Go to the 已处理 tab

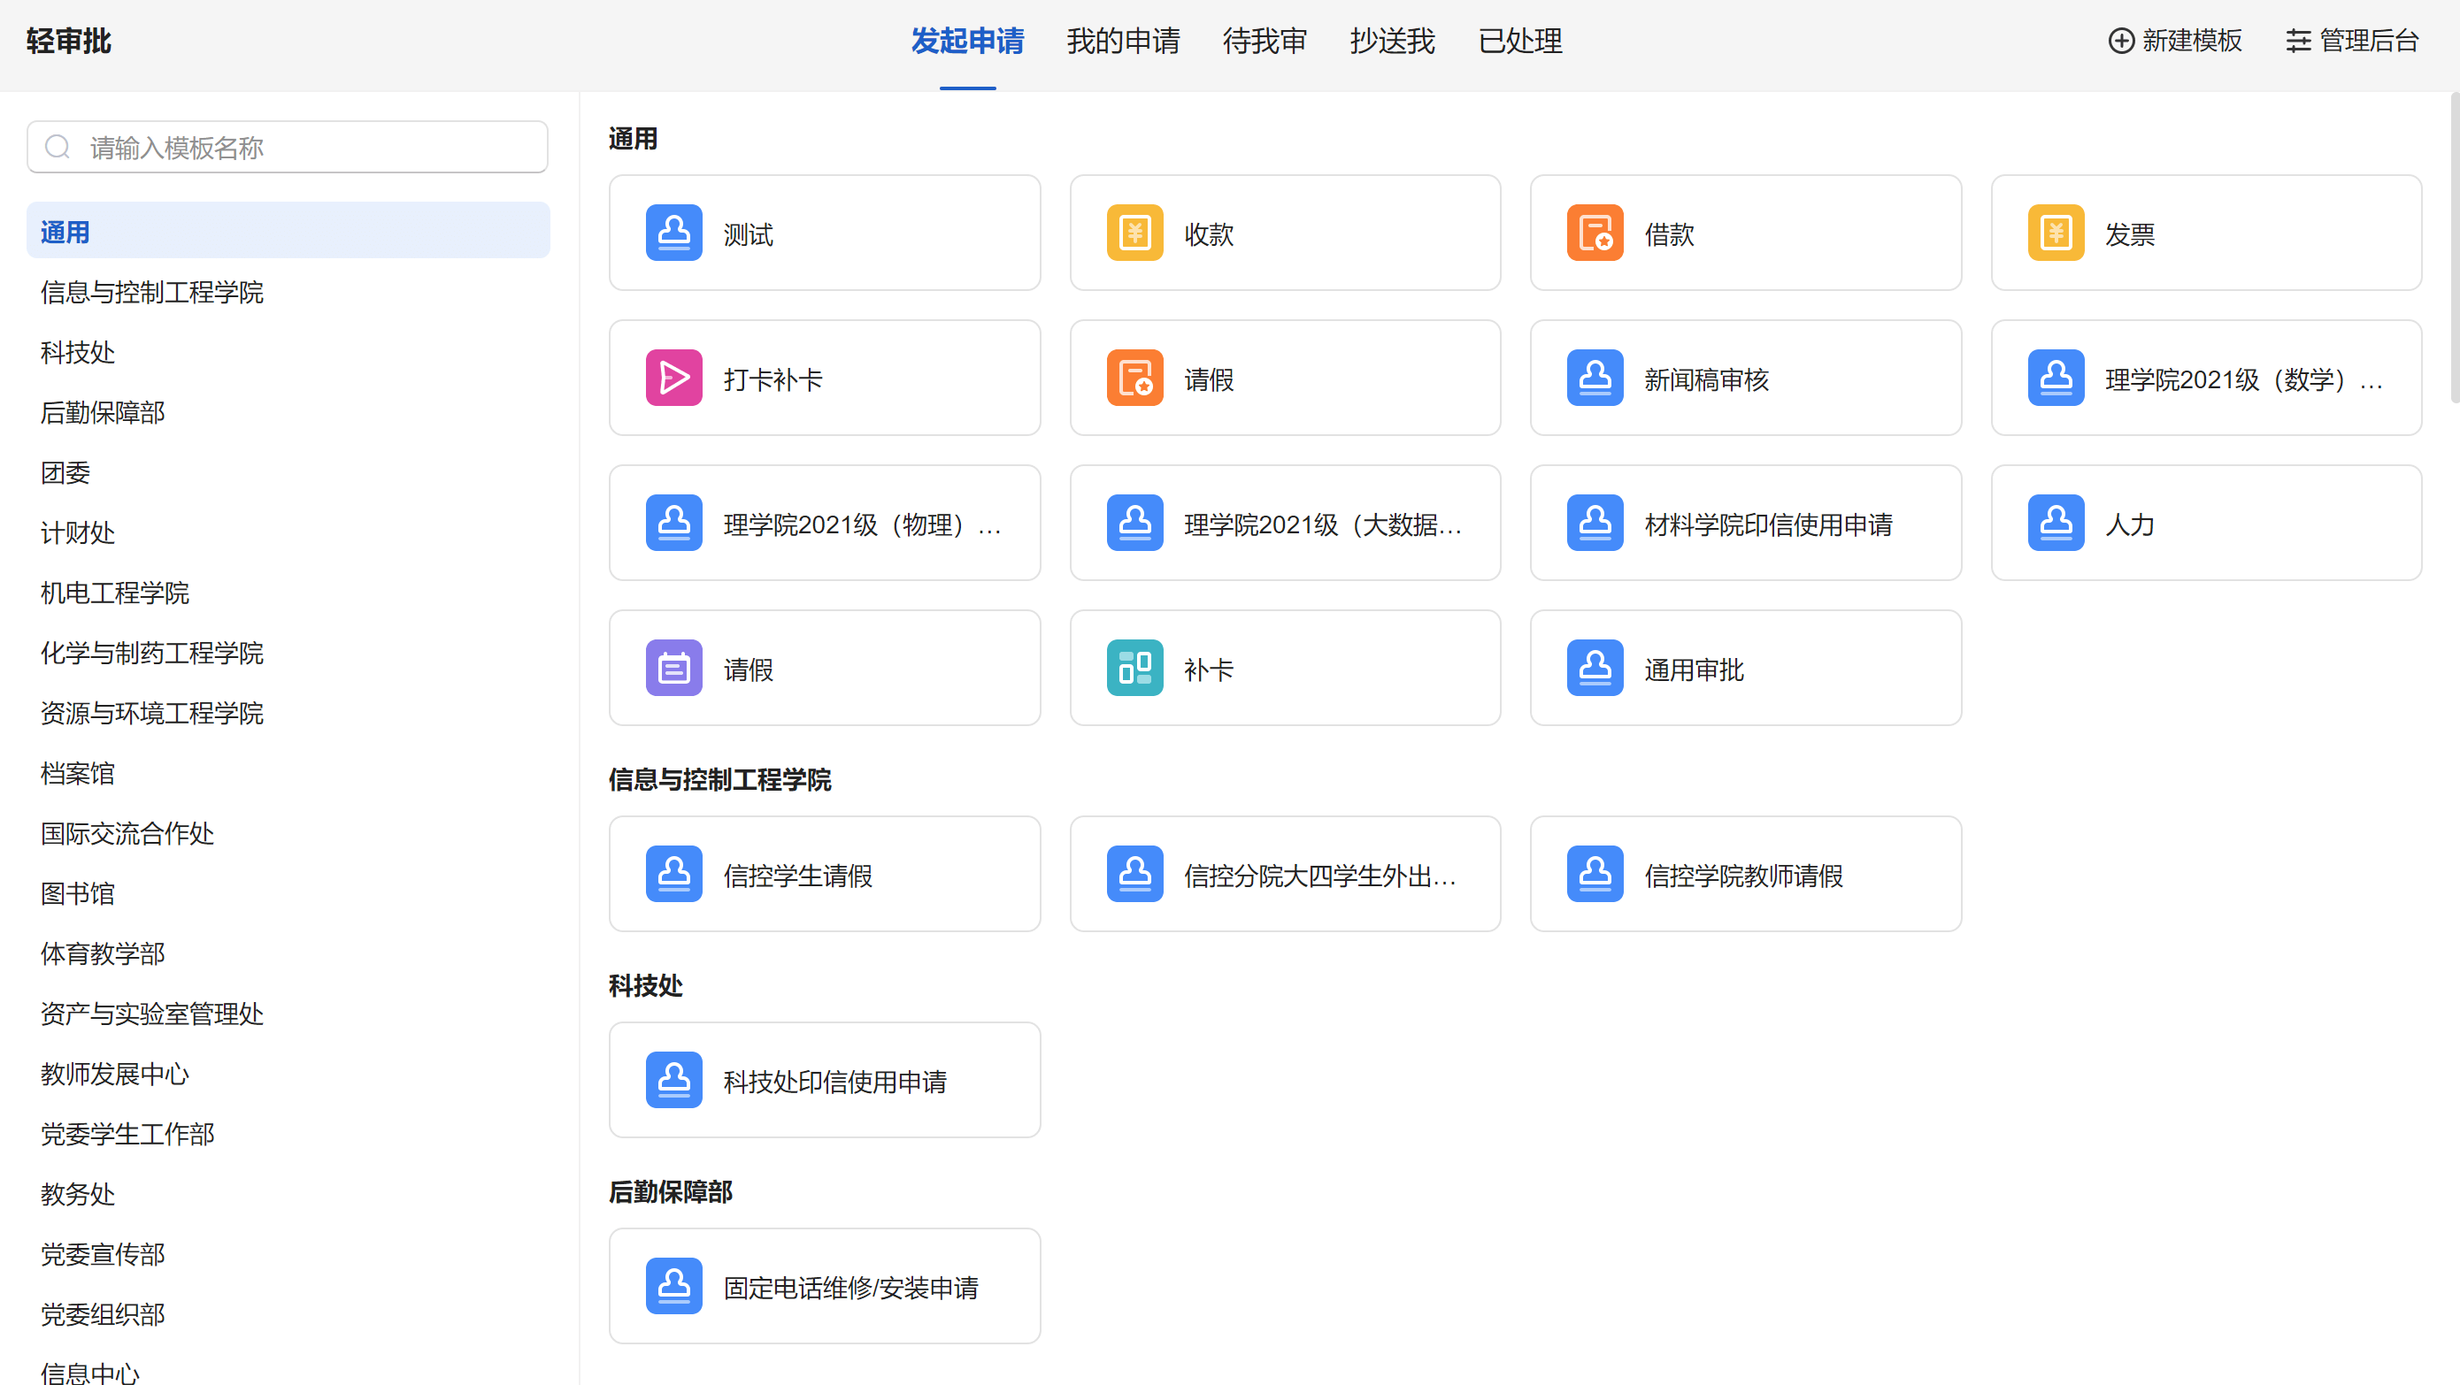tap(1519, 41)
